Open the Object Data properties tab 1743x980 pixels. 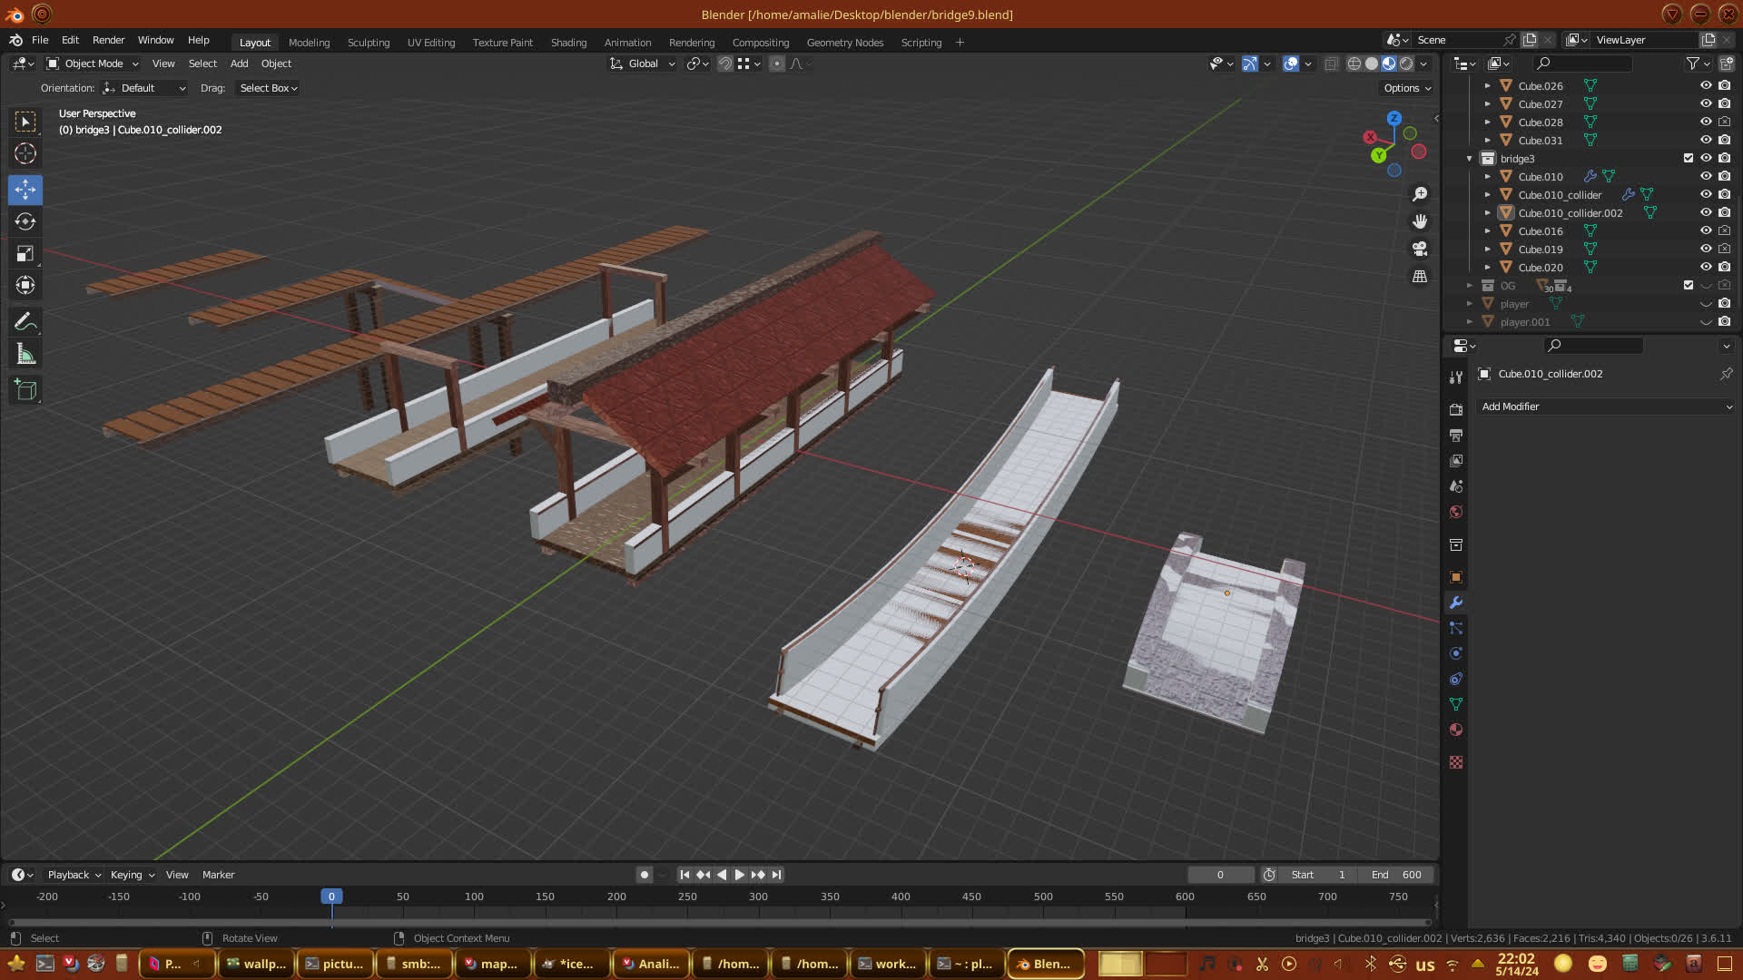tap(1456, 704)
